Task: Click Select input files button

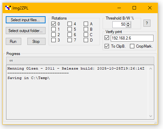Action: (x=26, y=20)
